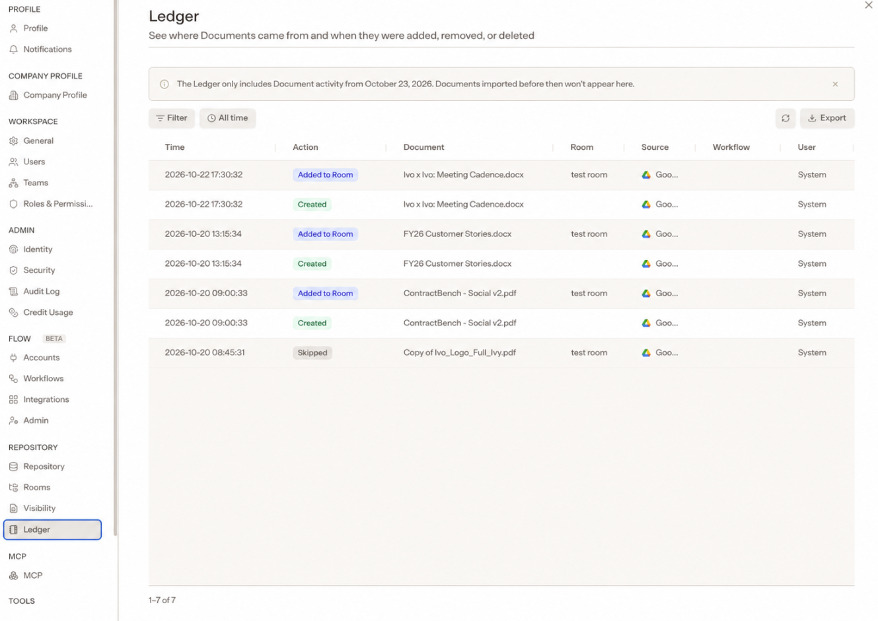
Task: Click timestamp 2026-10-20 08:45:31
Action: click(205, 353)
